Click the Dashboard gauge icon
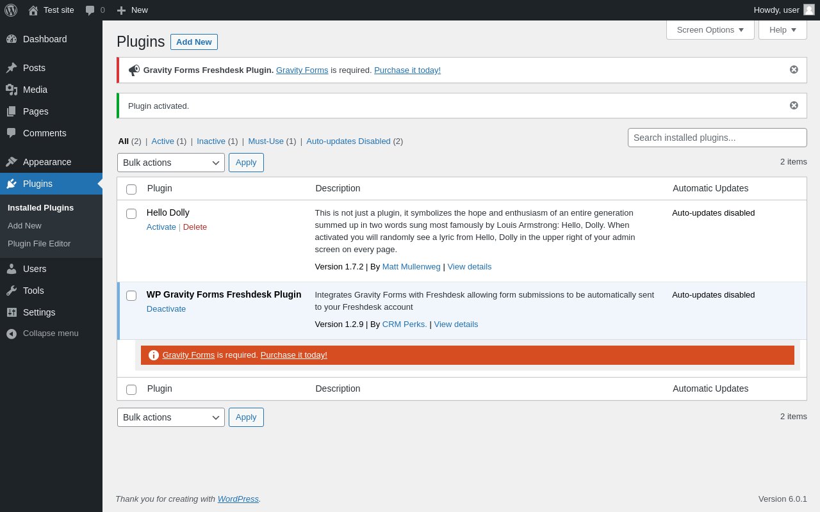 point(12,39)
